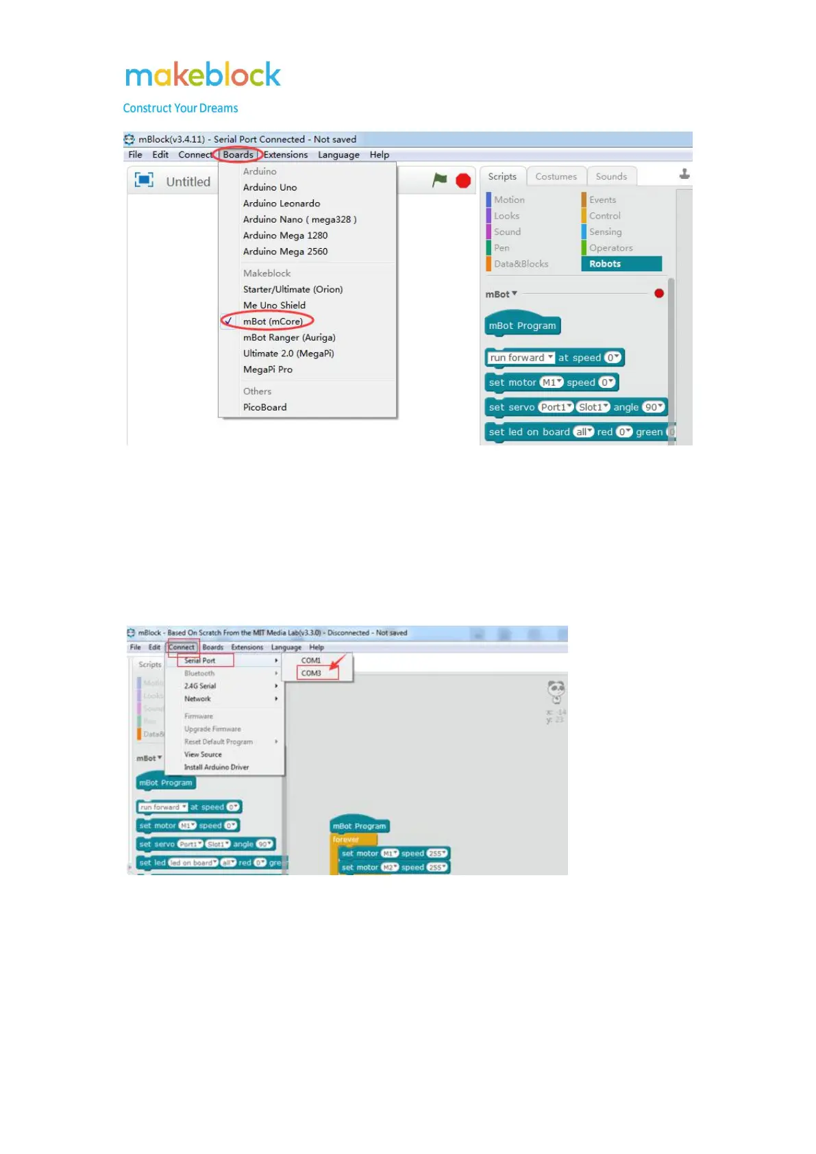This screenshot has height=1154, width=816.
Task: Open the led all dropdown in v3.4.11
Action: 584,432
